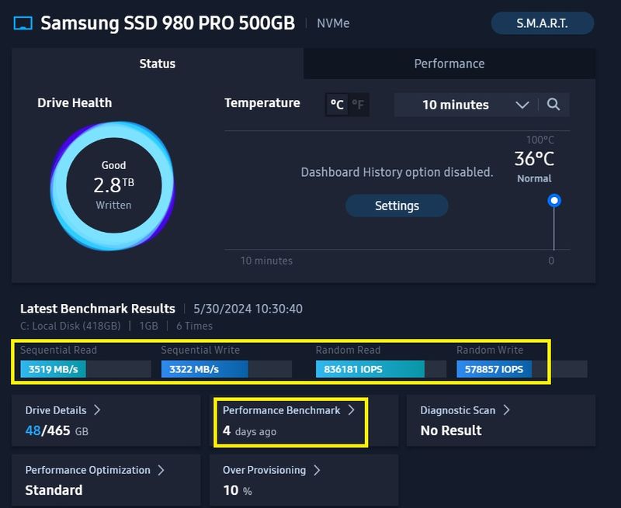Click the Over Provisioning chevron arrow
The width and height of the screenshot is (621, 508).
pos(317,470)
